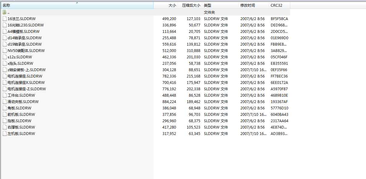Click the compressed size 310,888
This screenshot has width=366, height=179.
(193, 50)
